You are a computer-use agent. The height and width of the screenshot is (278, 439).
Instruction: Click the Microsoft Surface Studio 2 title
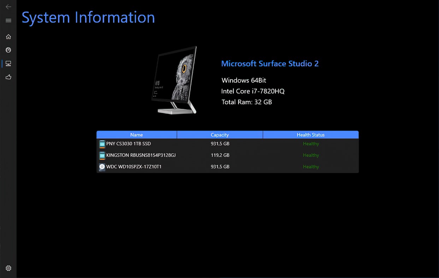point(270,64)
